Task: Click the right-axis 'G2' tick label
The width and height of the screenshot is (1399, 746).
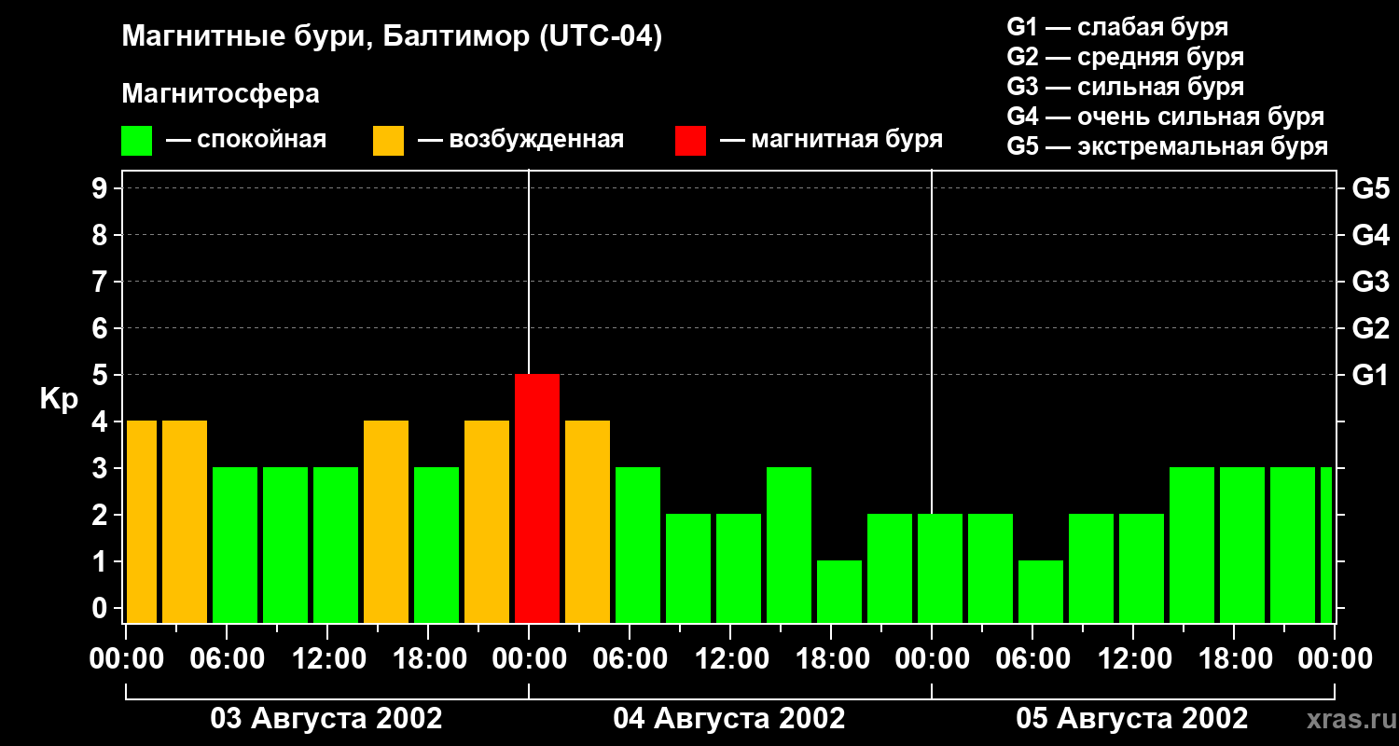Action: 1371,328
